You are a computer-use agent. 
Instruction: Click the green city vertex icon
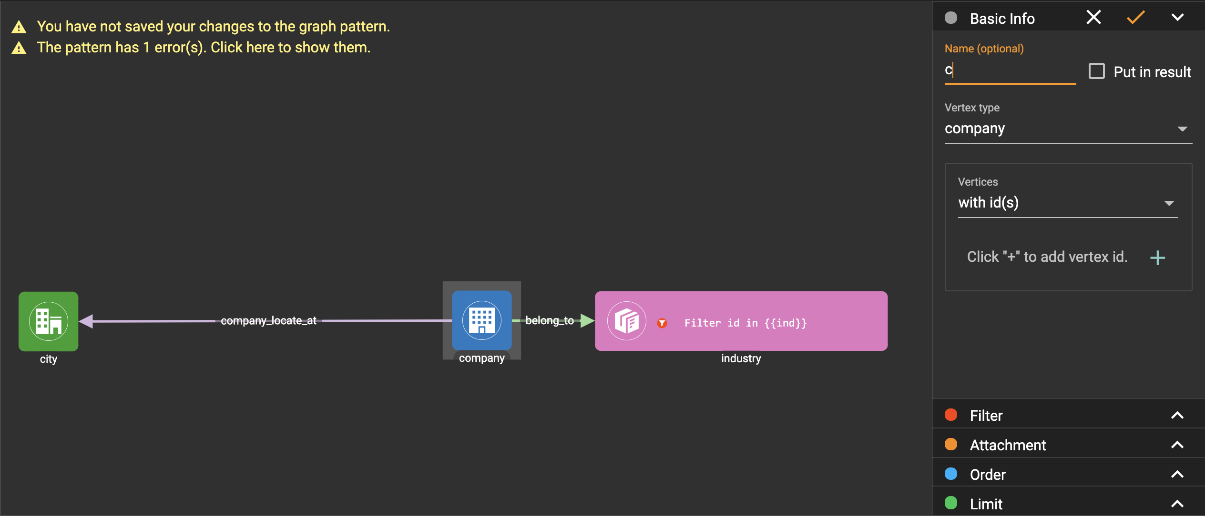48,321
